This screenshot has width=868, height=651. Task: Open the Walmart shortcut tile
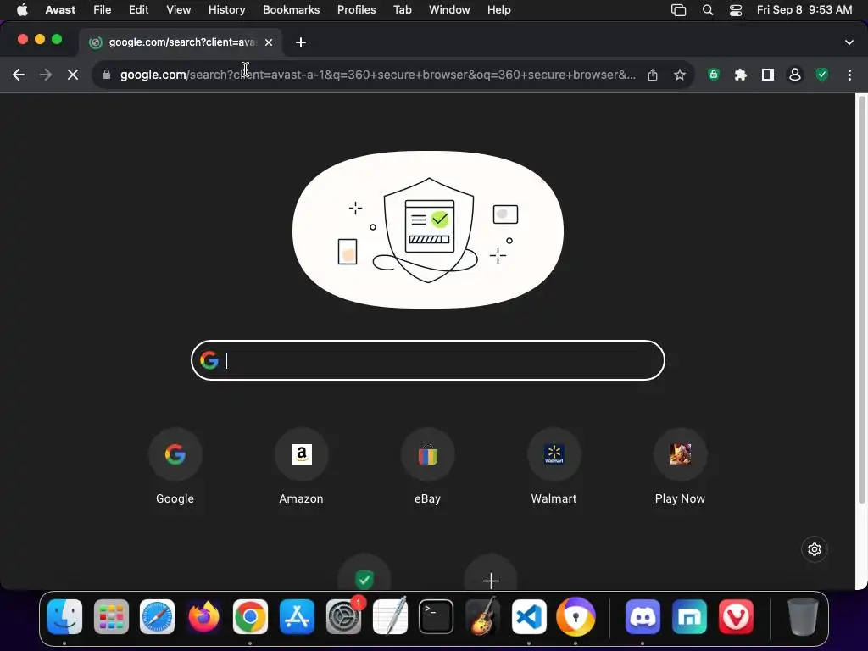point(554,467)
